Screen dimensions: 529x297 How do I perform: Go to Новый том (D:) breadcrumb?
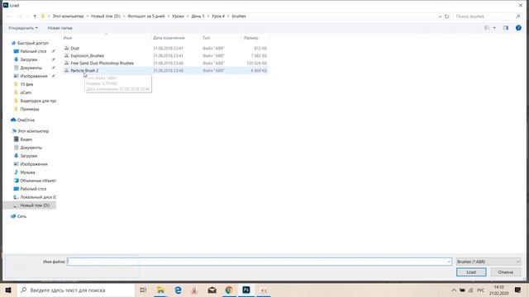pos(106,16)
